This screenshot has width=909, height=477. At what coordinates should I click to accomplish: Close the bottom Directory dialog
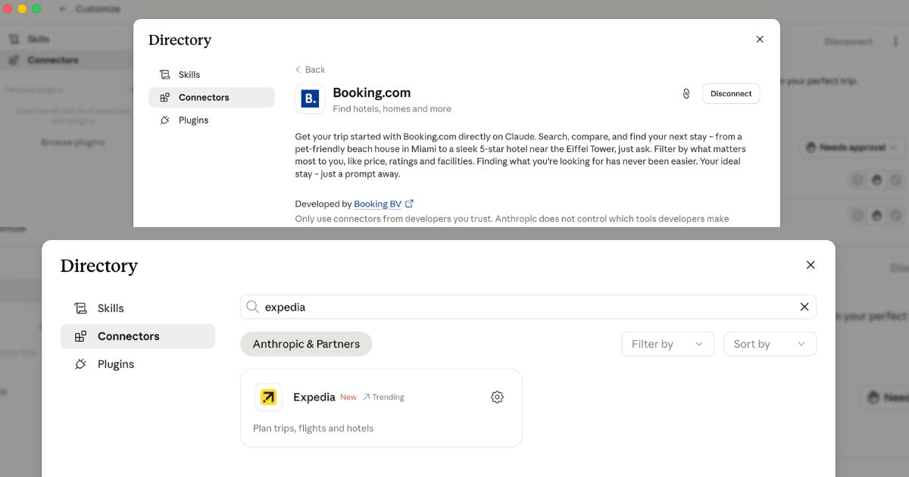coord(811,265)
